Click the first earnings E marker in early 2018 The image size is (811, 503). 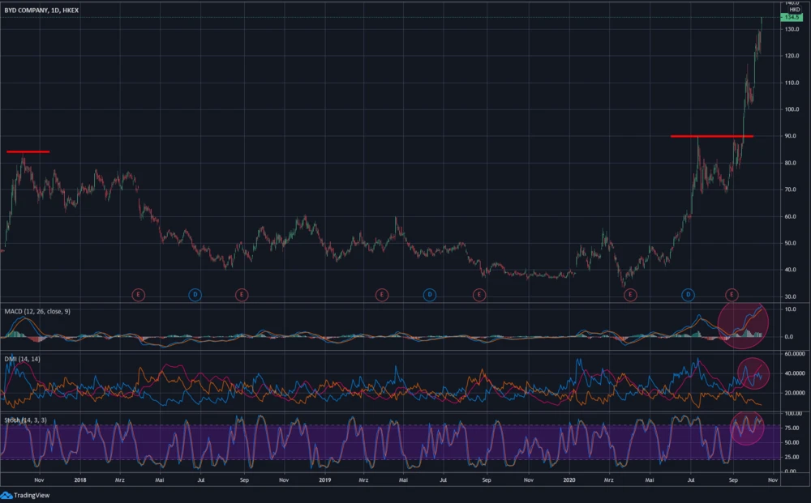pyautogui.click(x=139, y=295)
